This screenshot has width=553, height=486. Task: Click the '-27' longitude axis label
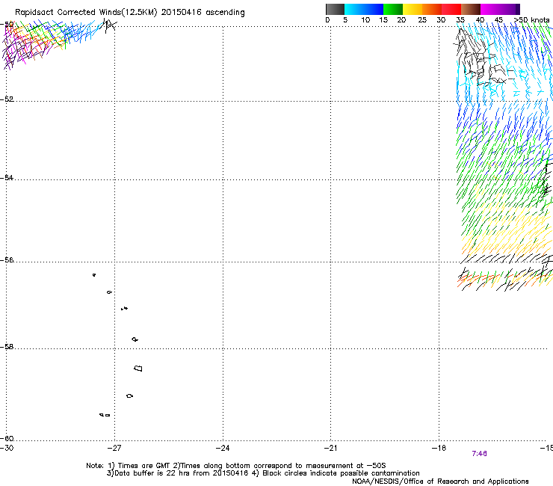114,448
